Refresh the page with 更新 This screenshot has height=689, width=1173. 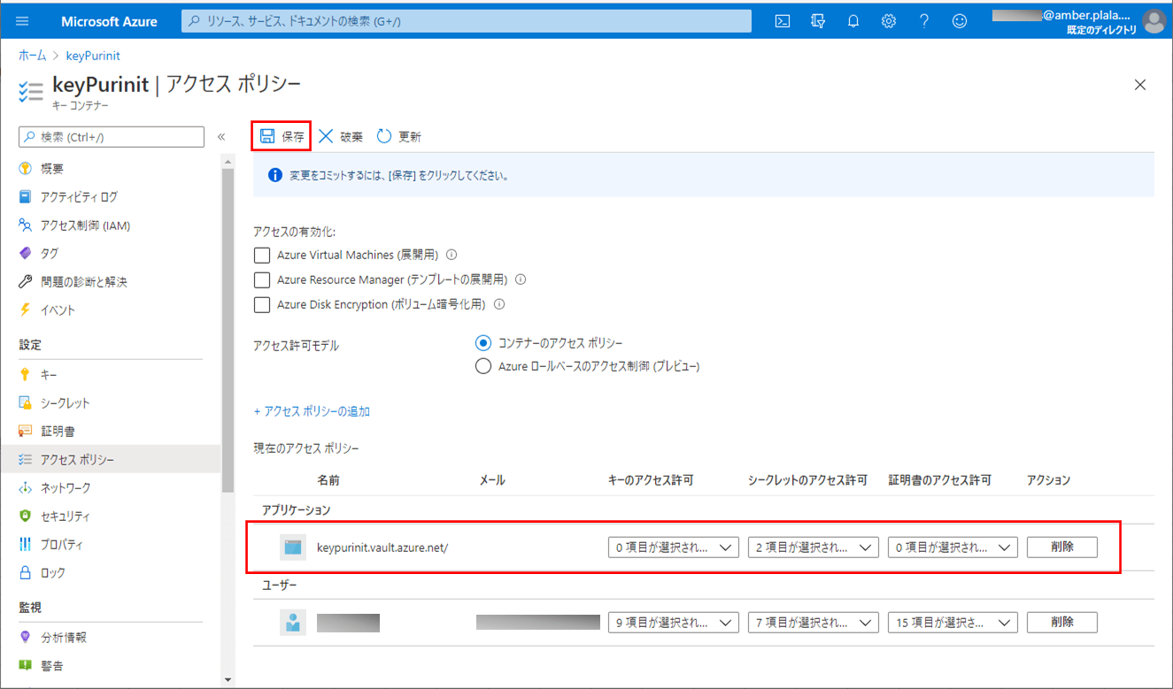399,136
